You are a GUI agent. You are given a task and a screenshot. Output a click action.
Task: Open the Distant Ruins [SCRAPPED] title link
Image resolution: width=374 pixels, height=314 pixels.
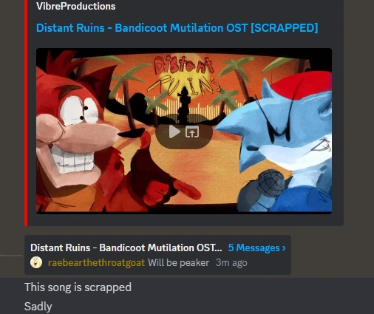(177, 27)
